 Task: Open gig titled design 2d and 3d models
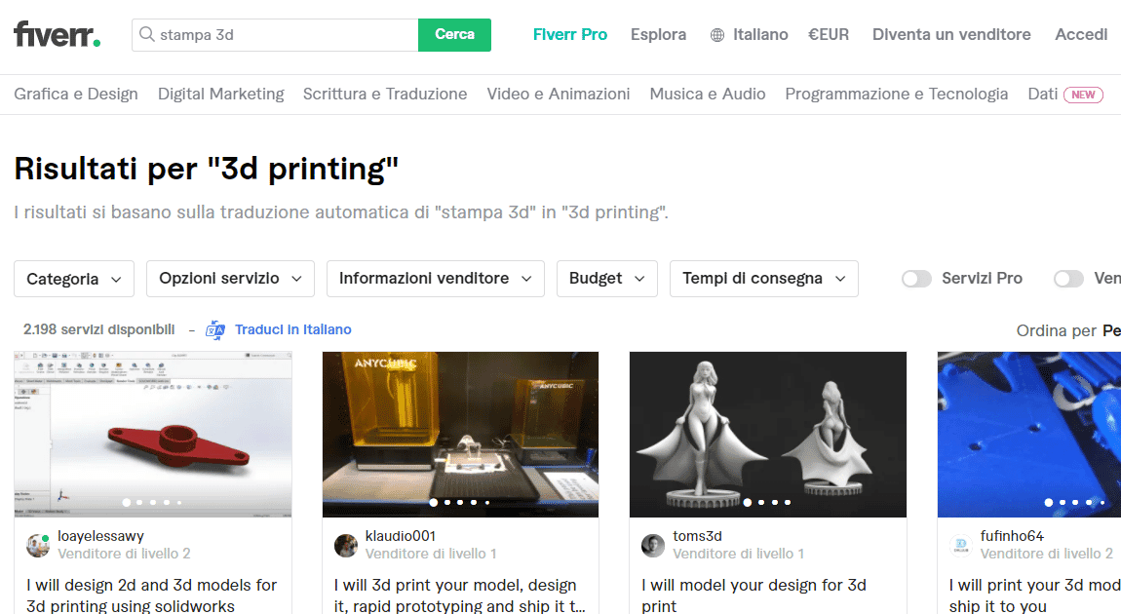(x=151, y=595)
